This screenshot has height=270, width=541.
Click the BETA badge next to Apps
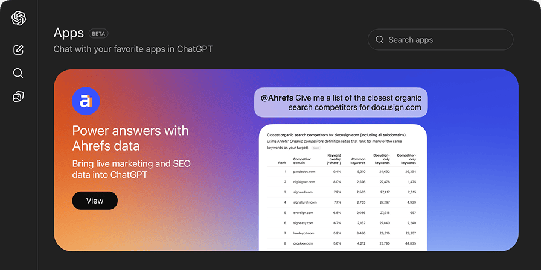click(x=98, y=33)
